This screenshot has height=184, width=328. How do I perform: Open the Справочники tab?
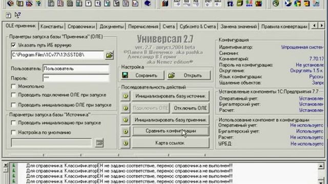pyautogui.click(x=81, y=27)
